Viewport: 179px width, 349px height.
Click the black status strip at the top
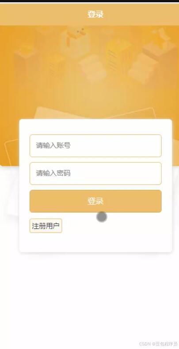[x=89, y=1]
